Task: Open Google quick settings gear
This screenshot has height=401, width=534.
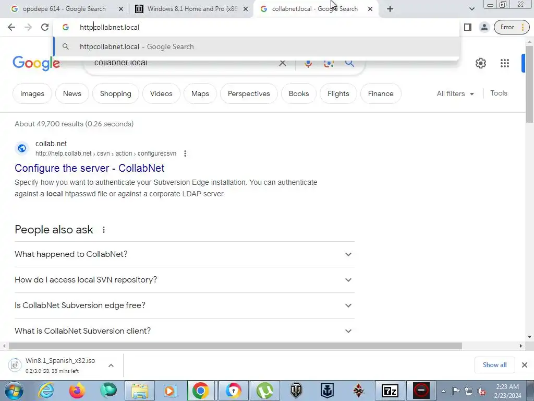Action: coord(480,63)
